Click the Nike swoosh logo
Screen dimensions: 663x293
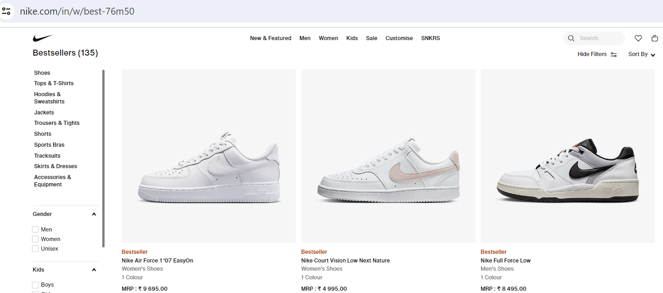pyautogui.click(x=42, y=38)
